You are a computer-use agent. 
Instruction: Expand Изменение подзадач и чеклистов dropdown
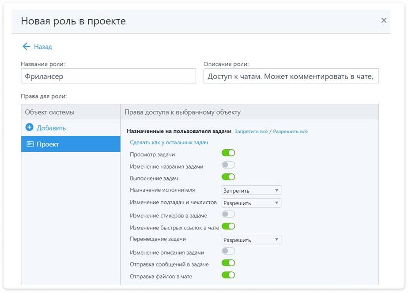pyautogui.click(x=251, y=203)
